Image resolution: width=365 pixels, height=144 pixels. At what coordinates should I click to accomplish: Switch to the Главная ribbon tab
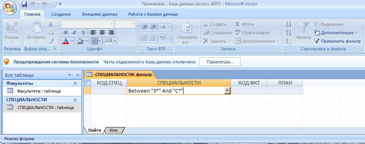[x=32, y=15]
